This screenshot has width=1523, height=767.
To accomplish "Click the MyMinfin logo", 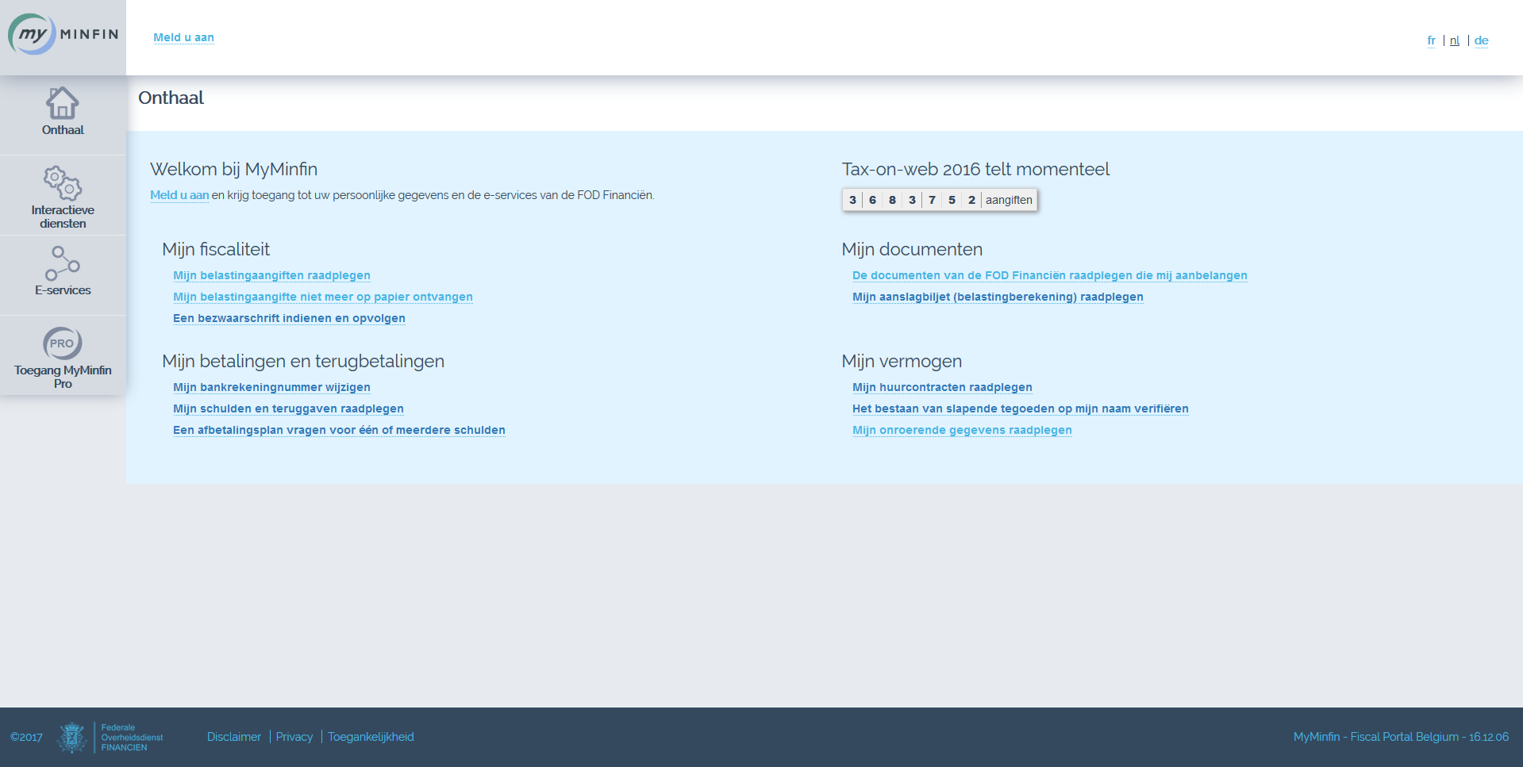I will pos(63,34).
